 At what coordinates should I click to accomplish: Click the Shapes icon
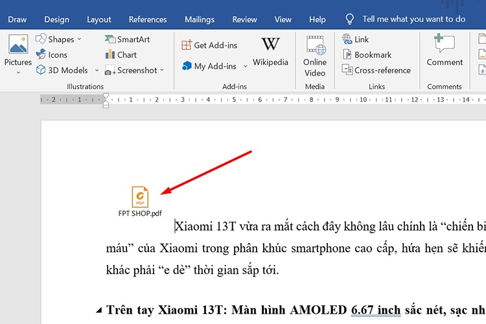[41, 39]
